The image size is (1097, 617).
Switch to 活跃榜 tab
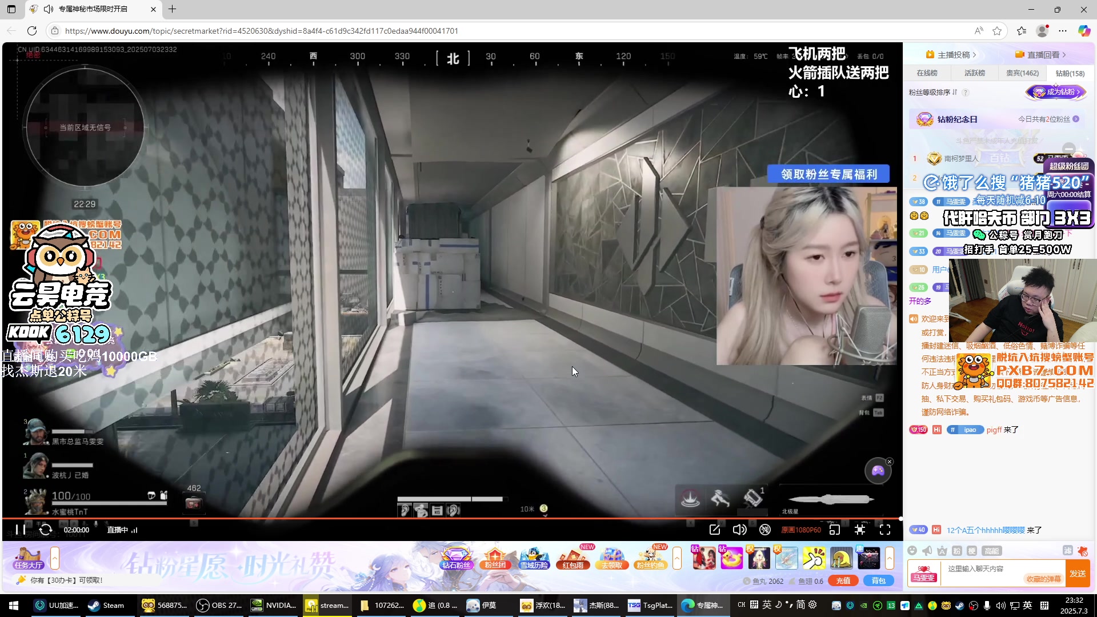974,73
